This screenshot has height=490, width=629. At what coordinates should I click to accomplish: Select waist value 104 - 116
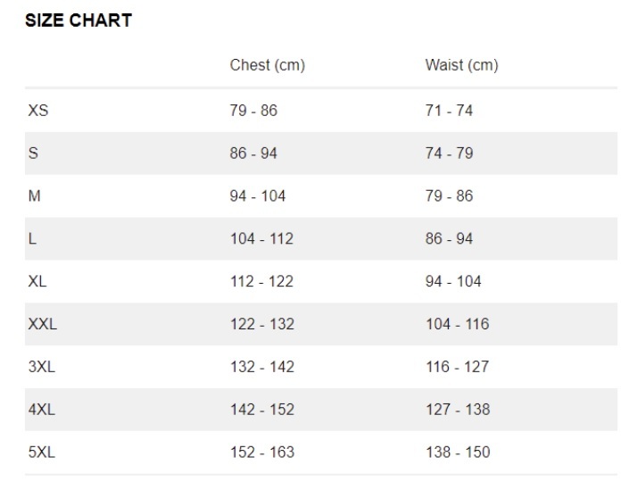(x=458, y=324)
